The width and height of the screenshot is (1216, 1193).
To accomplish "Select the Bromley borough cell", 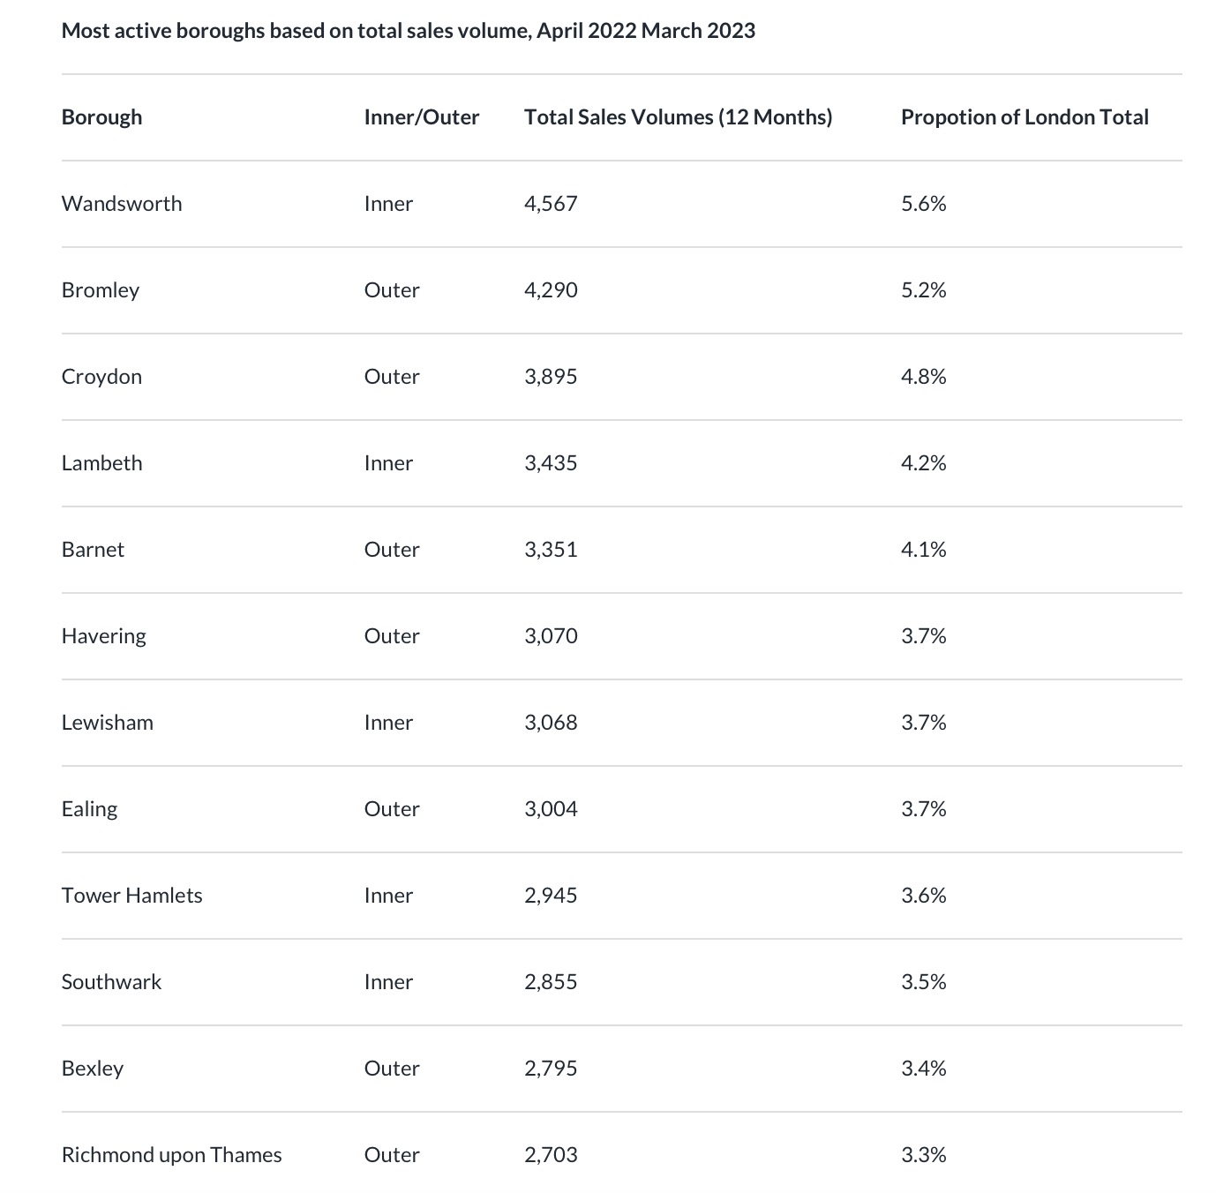I will point(101,290).
